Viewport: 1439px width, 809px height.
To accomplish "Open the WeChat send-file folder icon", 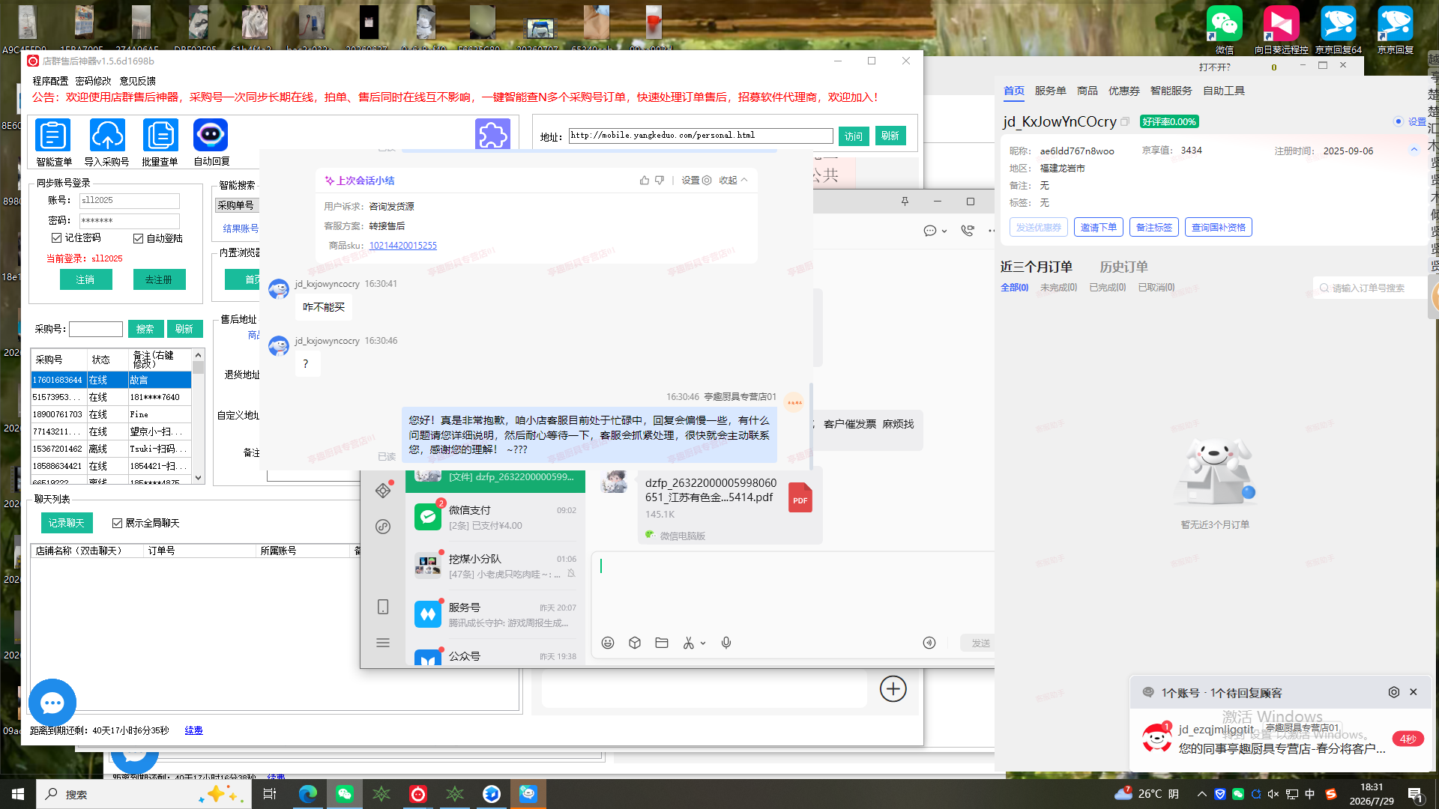I will (x=662, y=643).
